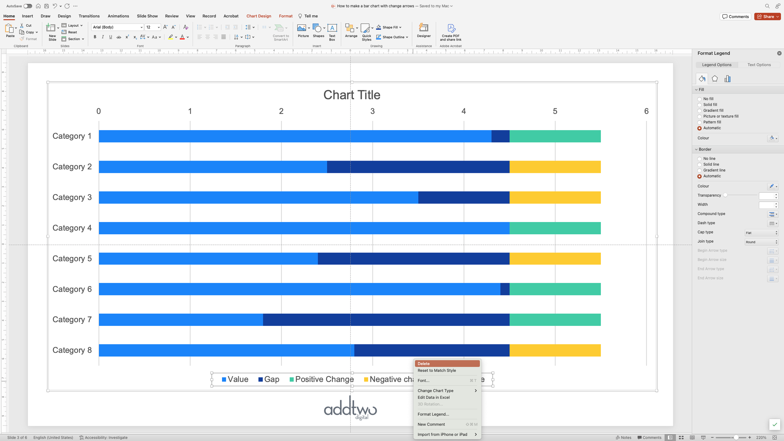The image size is (784, 441).
Task: Click the New Slide icon
Action: click(x=50, y=28)
